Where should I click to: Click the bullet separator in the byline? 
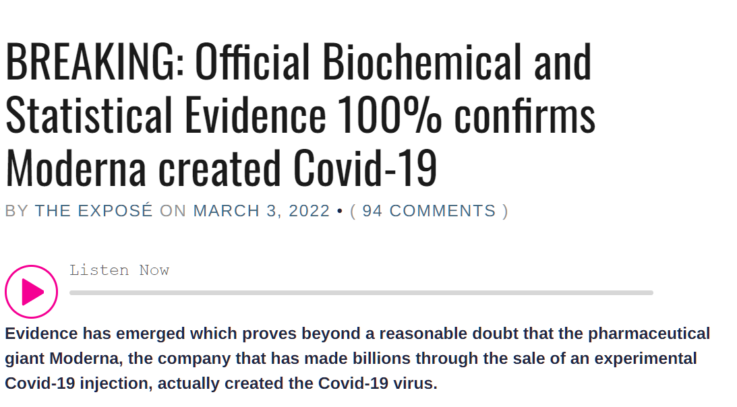340,211
